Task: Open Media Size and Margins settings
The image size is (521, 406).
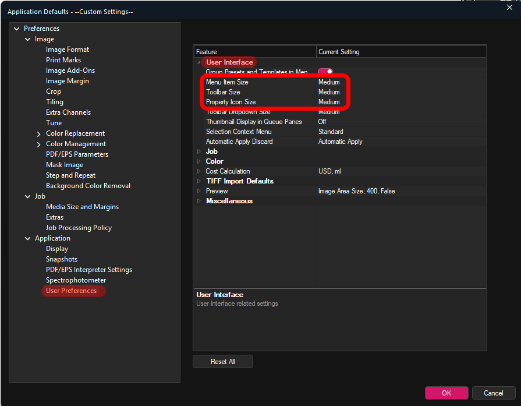Action: 82,207
